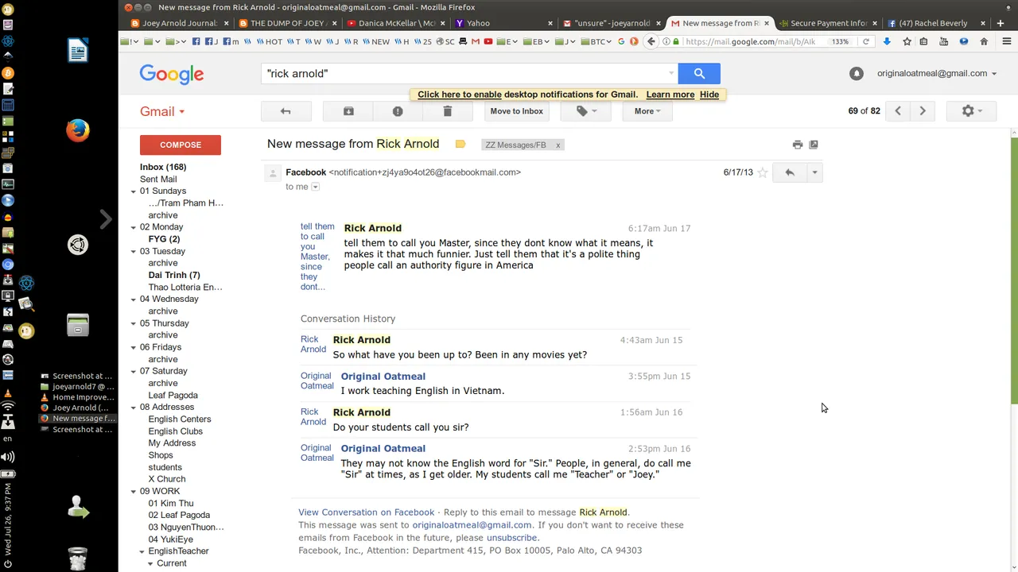Open View Conversation on Facebook link
Screen dimensions: 1018x572
tap(367, 512)
